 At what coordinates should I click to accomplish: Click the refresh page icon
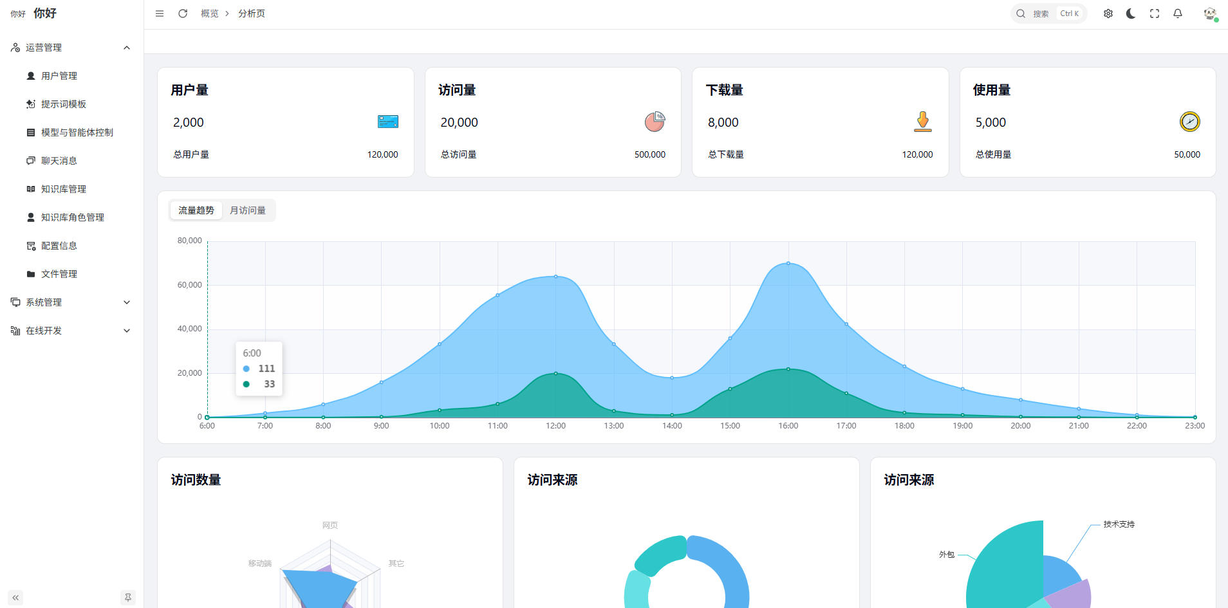point(183,14)
